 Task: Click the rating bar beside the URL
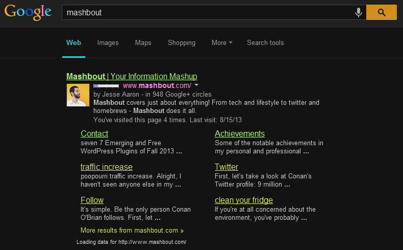[106, 86]
